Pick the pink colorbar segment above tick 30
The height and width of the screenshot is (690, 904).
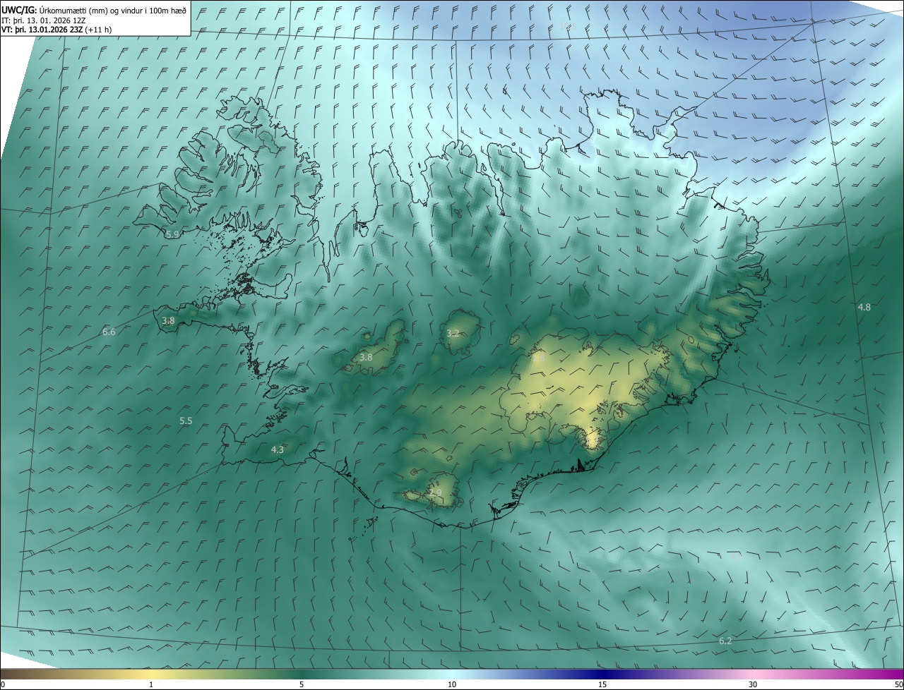click(753, 674)
